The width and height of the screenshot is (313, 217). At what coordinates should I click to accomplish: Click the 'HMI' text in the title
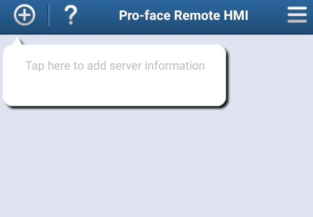tap(236, 15)
